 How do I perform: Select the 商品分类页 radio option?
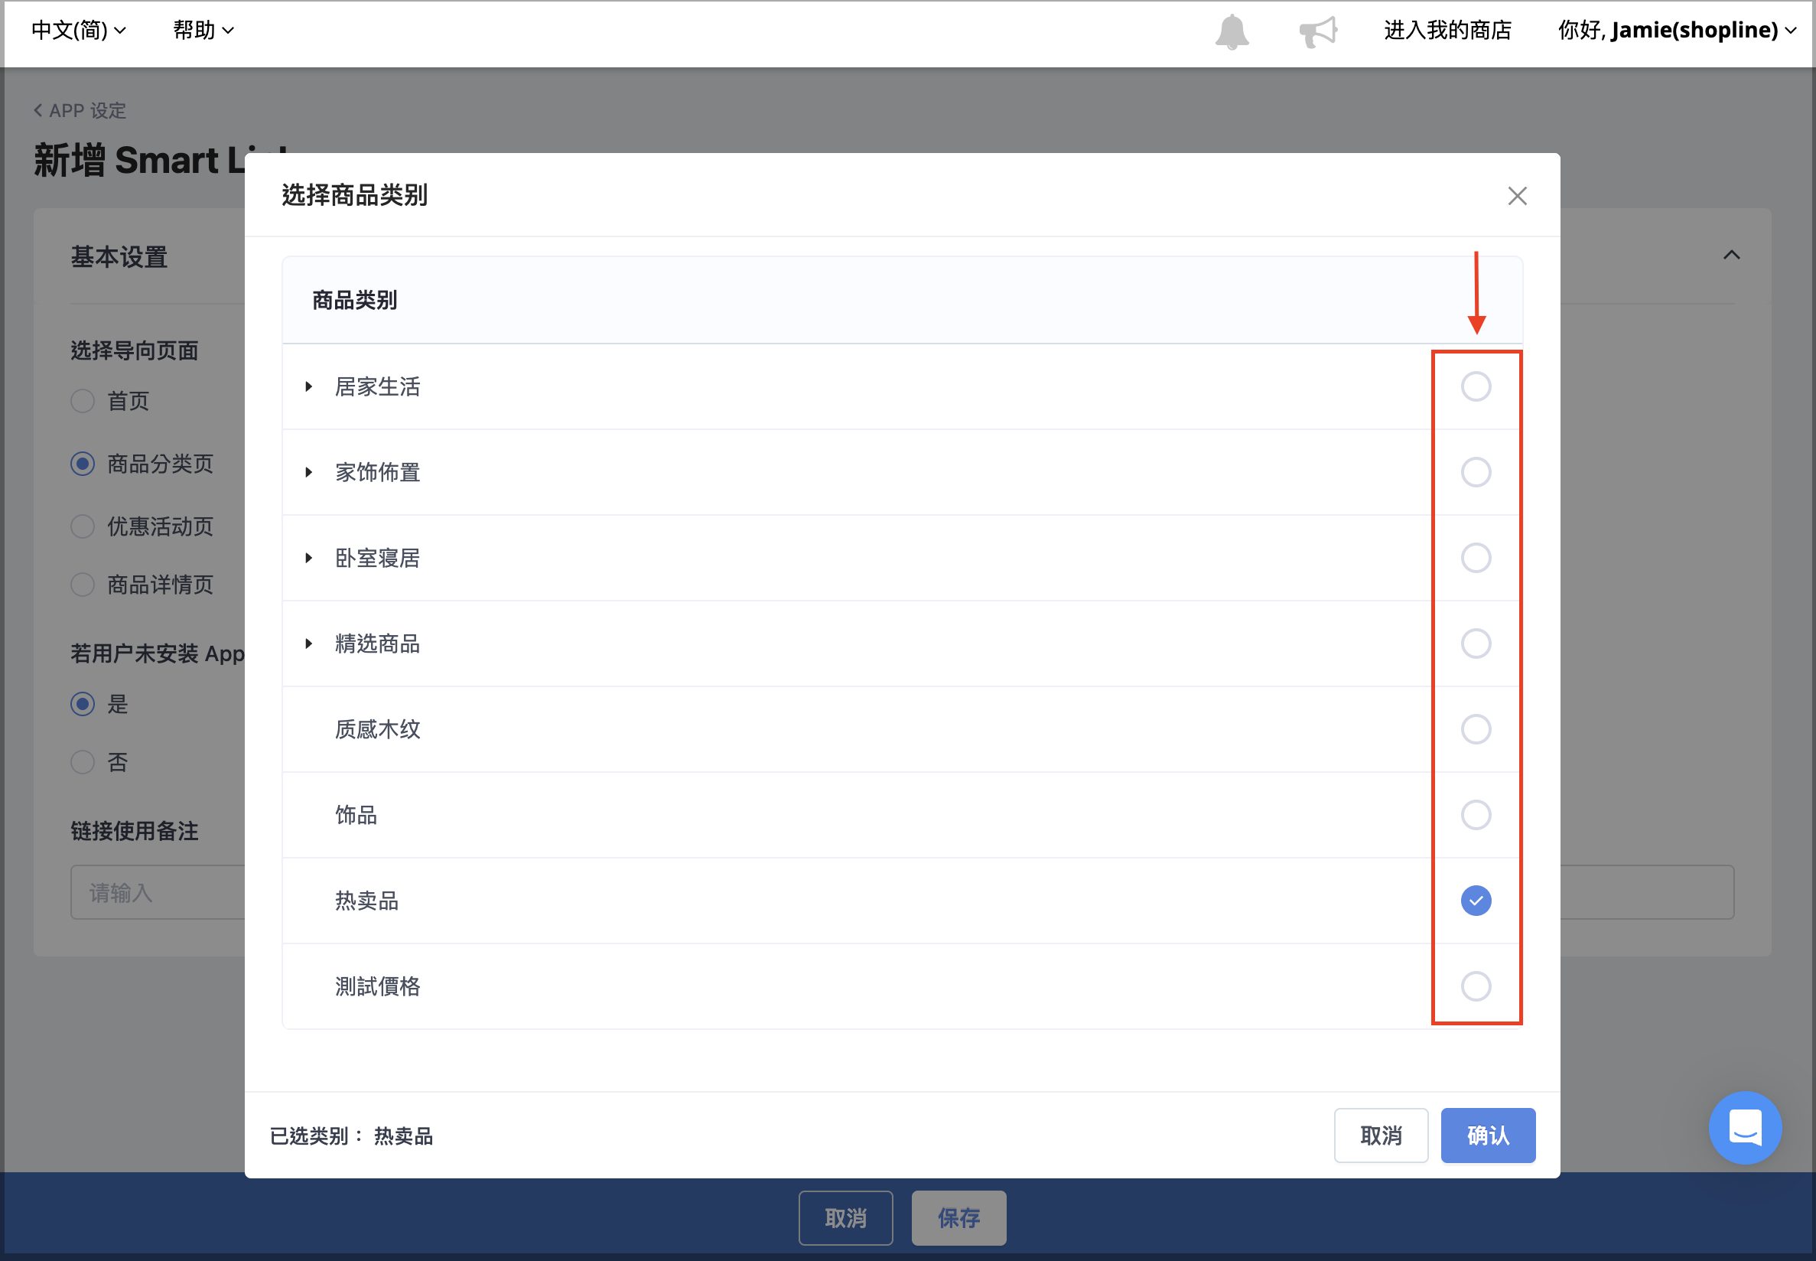point(82,463)
